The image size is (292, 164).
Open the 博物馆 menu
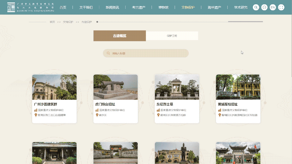(x=163, y=8)
